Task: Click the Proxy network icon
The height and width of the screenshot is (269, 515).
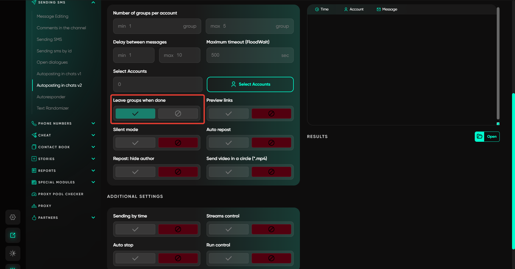Action: tap(34, 206)
